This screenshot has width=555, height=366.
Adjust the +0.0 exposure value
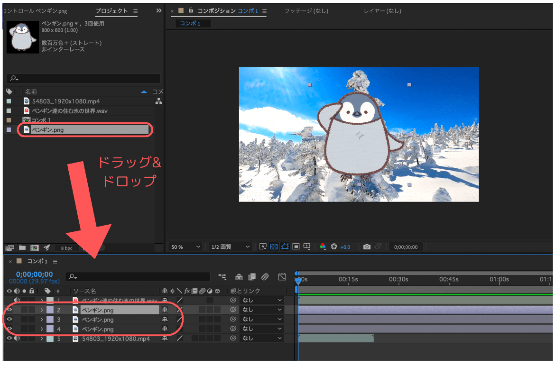pyautogui.click(x=345, y=247)
